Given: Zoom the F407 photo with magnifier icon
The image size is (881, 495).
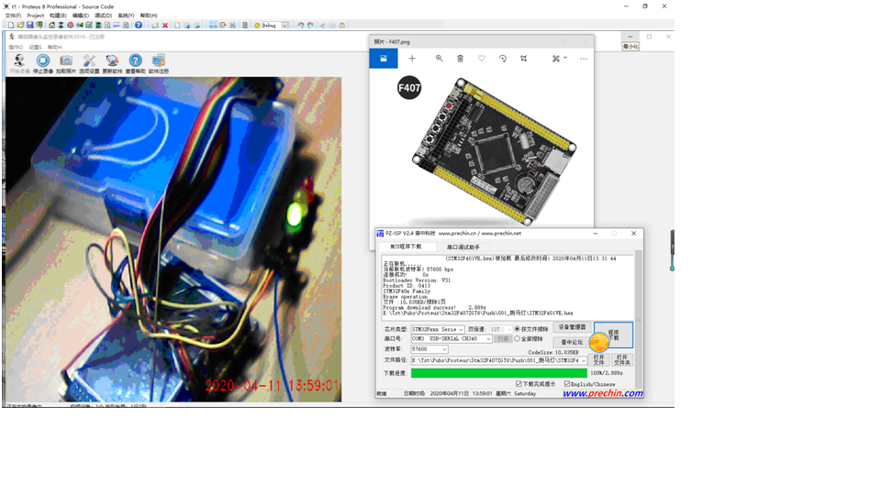Looking at the screenshot, I should [x=440, y=59].
